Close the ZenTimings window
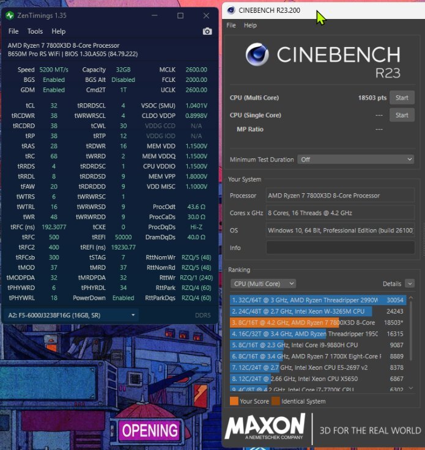 click(x=206, y=15)
